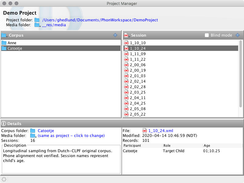Click the session icon for 2_05_22
Viewport: 244px width, 183px height.
click(x=126, y=114)
